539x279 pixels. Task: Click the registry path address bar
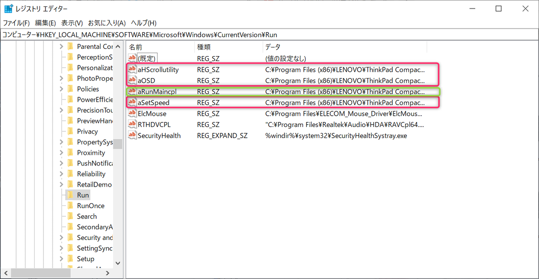(269, 35)
